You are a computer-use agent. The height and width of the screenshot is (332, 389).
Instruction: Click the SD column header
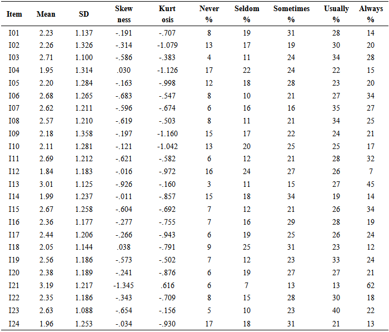pyautogui.click(x=84, y=14)
